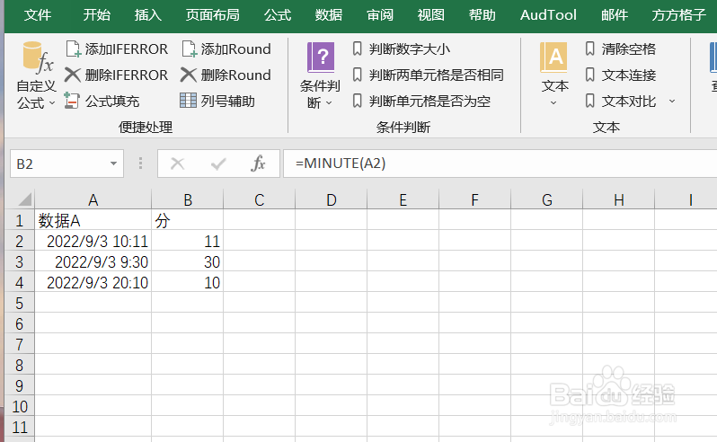
Task: Select cell A1 containing 数据A
Action: [x=93, y=220]
